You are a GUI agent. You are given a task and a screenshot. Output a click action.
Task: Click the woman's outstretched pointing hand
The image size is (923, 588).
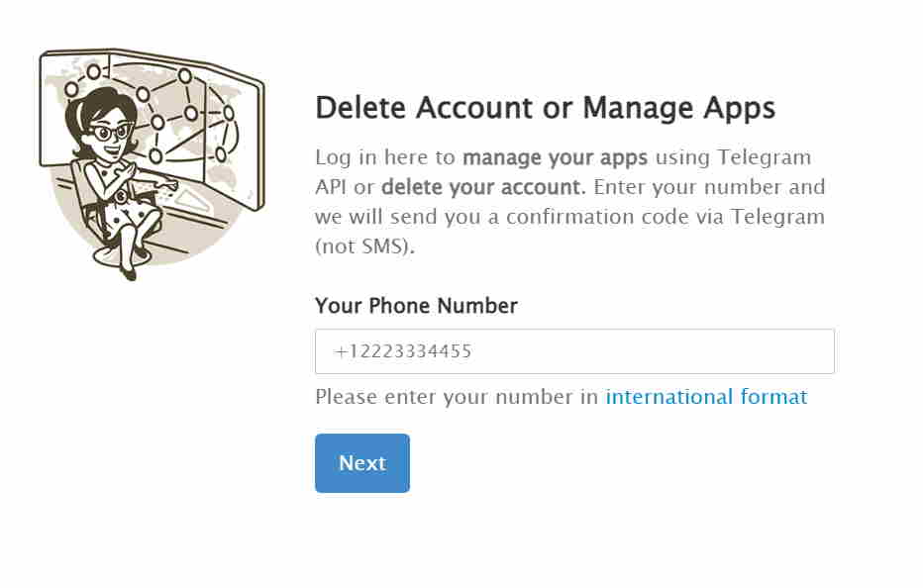pyautogui.click(x=168, y=185)
